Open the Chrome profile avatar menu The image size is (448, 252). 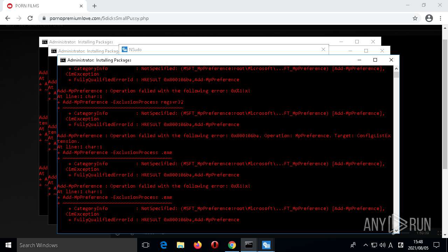[x=429, y=18]
